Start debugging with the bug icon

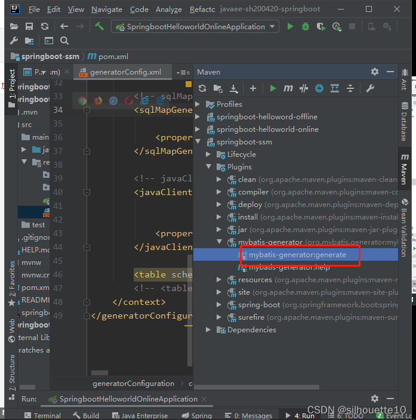(306, 26)
